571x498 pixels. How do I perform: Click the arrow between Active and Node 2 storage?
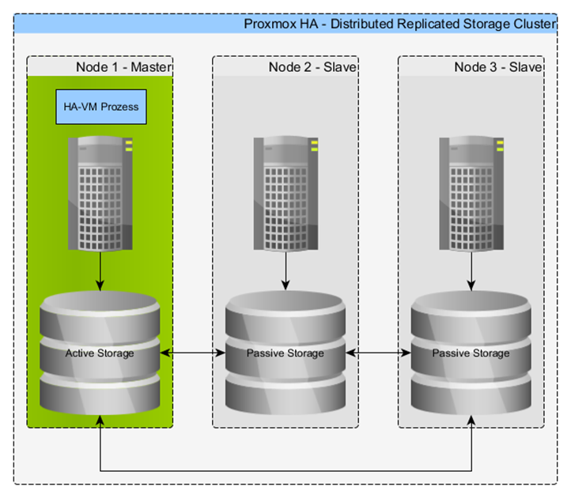192,353
